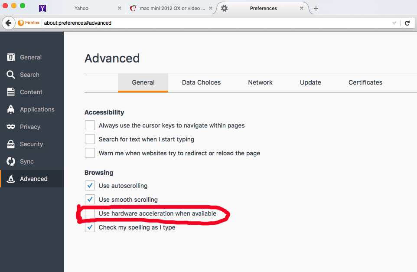Switch to the Yahoo tab
The image size is (417, 272).
coord(81,8)
